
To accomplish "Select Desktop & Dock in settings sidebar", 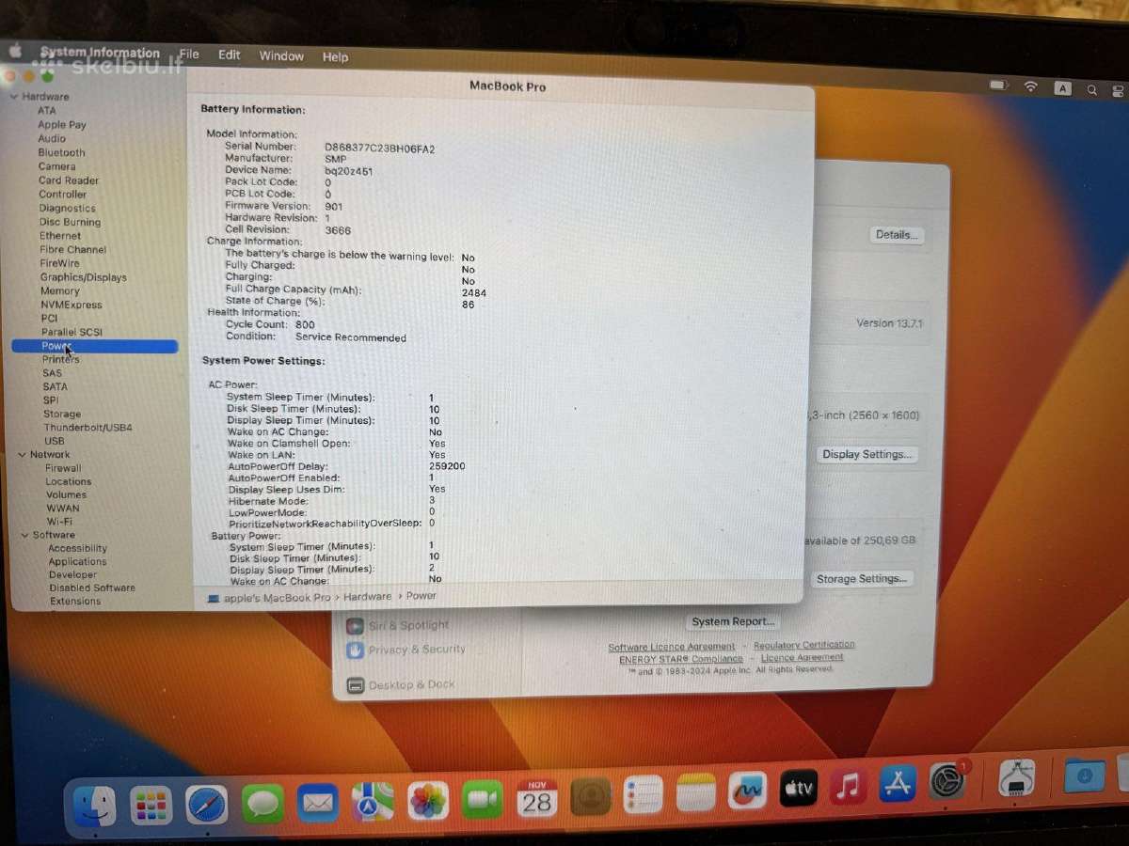I will pyautogui.click(x=401, y=685).
